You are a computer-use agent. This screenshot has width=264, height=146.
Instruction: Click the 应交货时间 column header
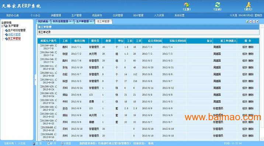(x=152, y=41)
